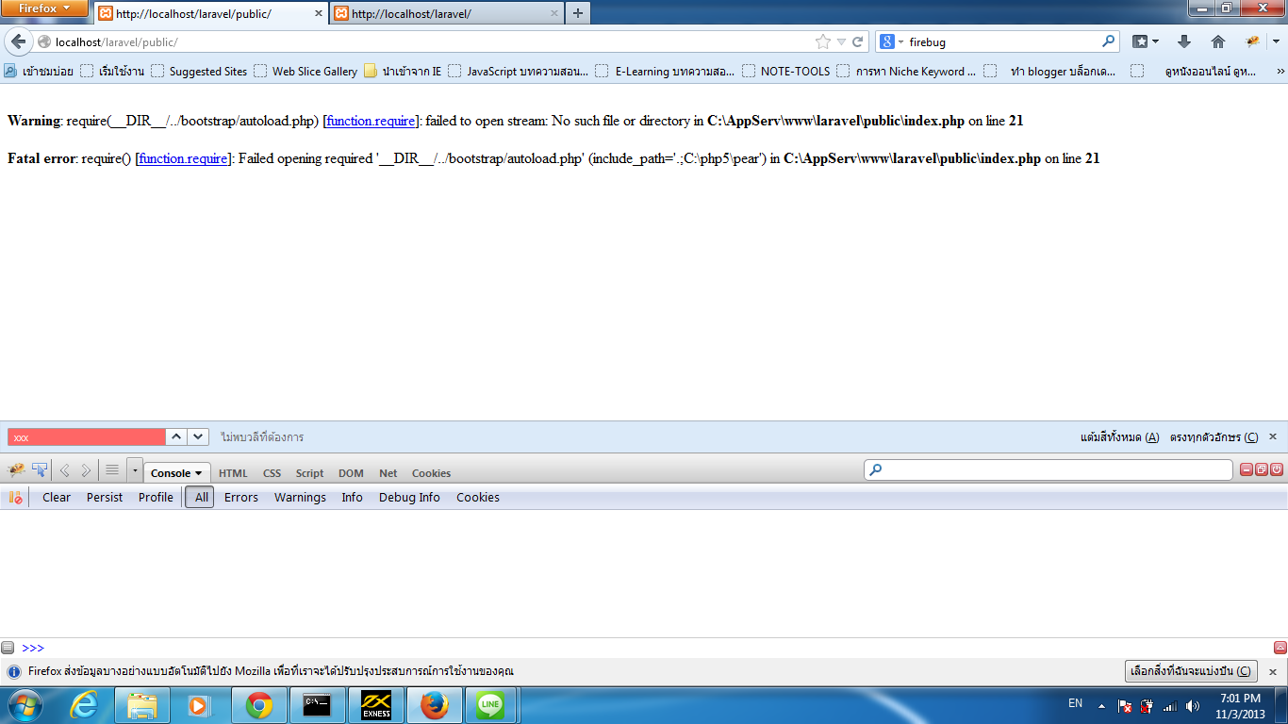Open the panel selector dropdown before Console
The image size is (1288, 724).
point(135,469)
